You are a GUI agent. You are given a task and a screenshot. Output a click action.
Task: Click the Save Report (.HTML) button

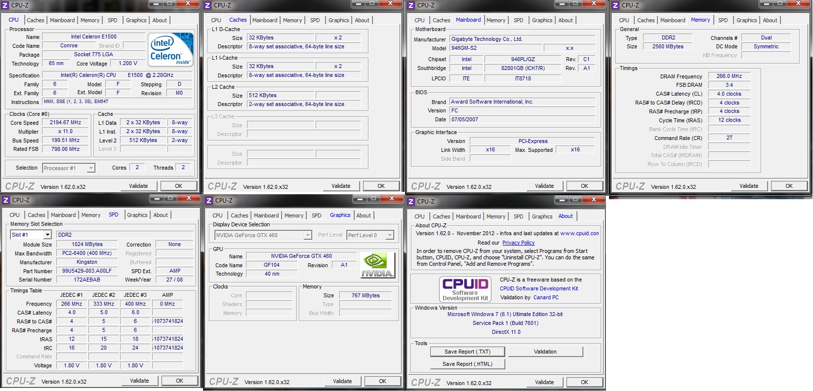coord(467,364)
